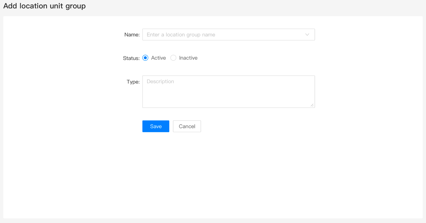The width and height of the screenshot is (426, 223).
Task: Click the 'Add location unit group' page title
Action: 44,6
